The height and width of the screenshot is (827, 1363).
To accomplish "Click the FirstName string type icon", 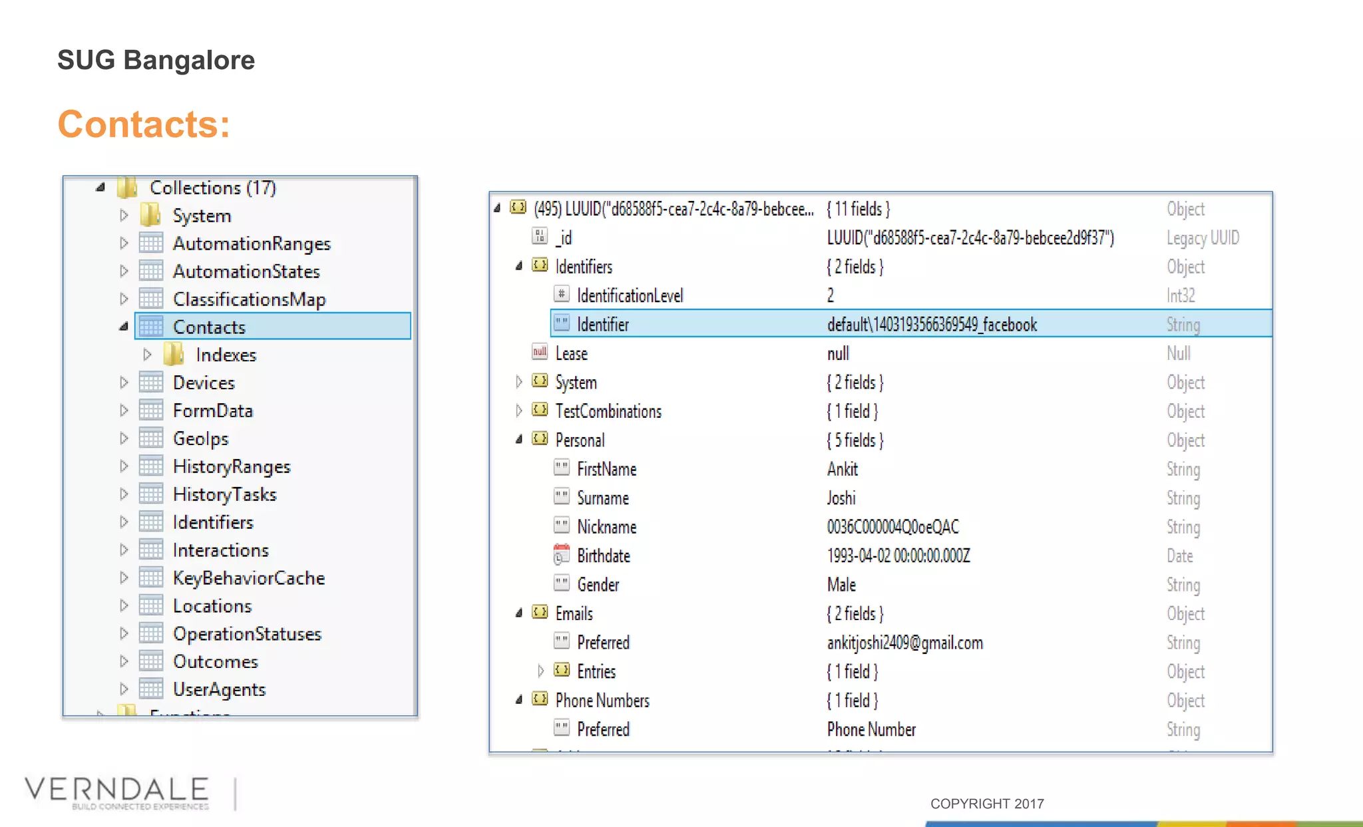I will click(562, 468).
